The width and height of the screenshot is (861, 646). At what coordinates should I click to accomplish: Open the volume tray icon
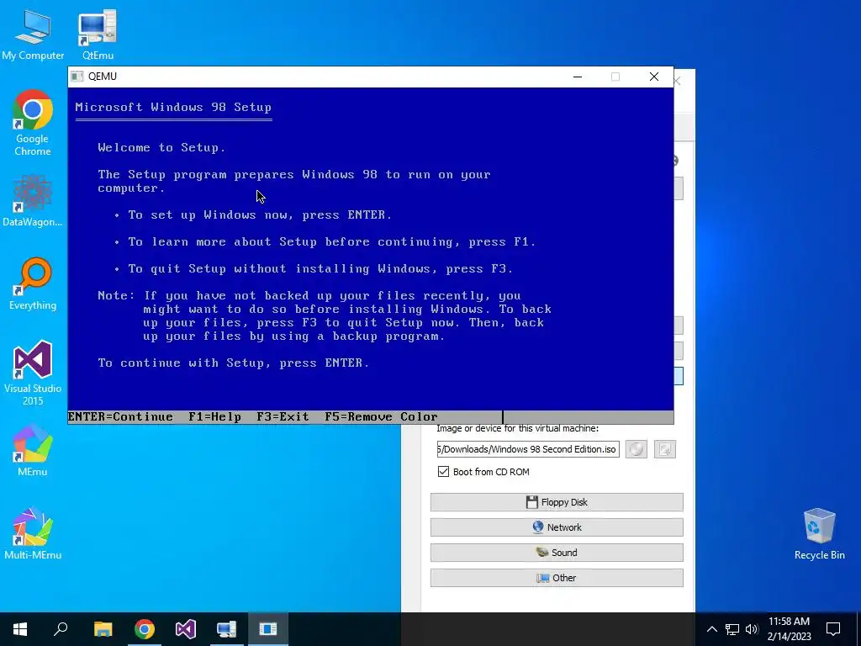(x=752, y=629)
